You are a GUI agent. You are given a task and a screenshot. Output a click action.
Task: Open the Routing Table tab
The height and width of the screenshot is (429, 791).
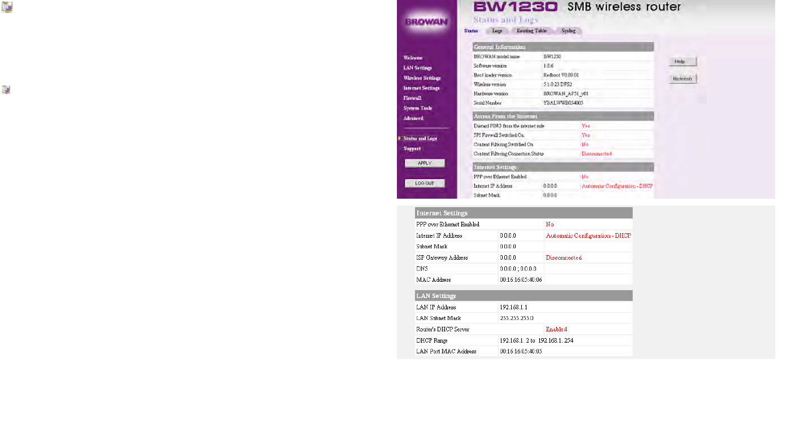pyautogui.click(x=531, y=30)
